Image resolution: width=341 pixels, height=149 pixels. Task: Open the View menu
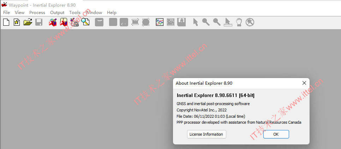tap(19, 13)
